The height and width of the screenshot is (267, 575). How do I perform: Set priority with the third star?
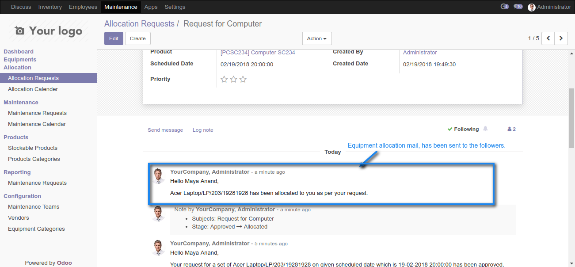(x=243, y=80)
